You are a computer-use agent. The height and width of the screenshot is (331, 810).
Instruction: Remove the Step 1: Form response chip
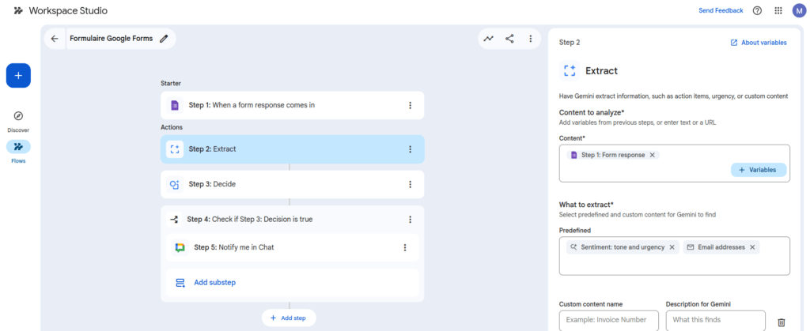[652, 155]
